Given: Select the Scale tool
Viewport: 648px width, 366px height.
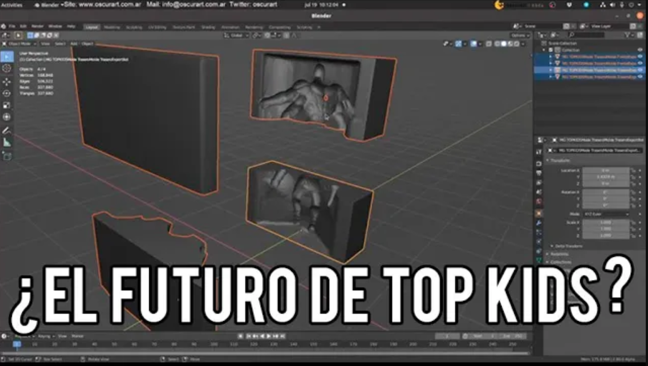Looking at the screenshot, I should coord(7,105).
